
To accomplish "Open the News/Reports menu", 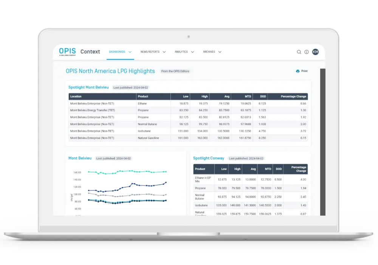I will click(150, 52).
